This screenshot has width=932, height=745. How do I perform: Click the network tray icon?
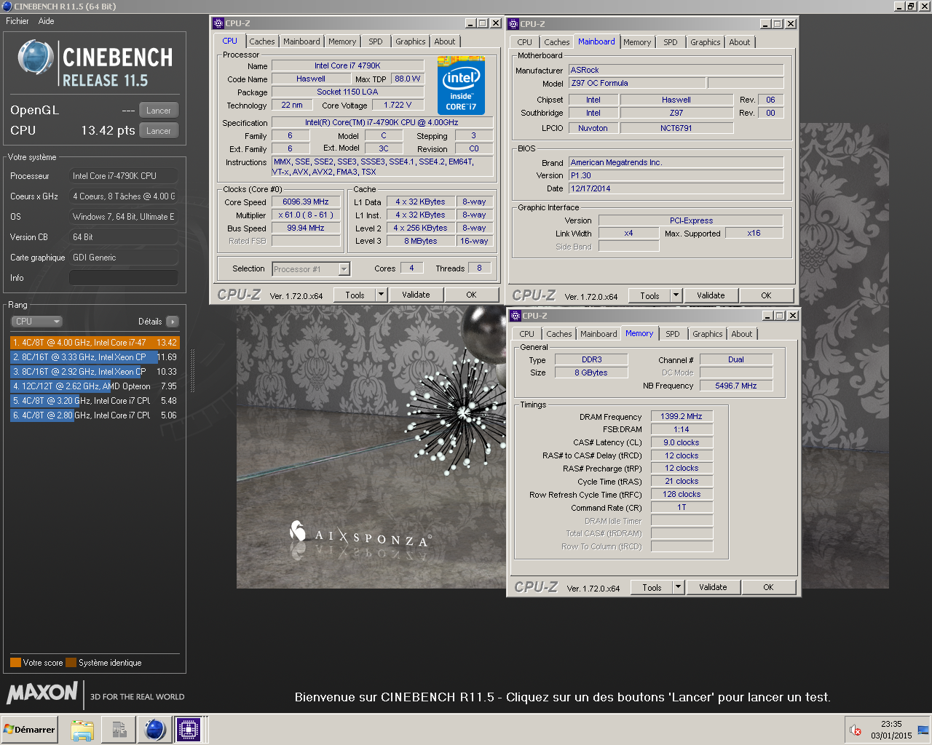tap(923, 730)
